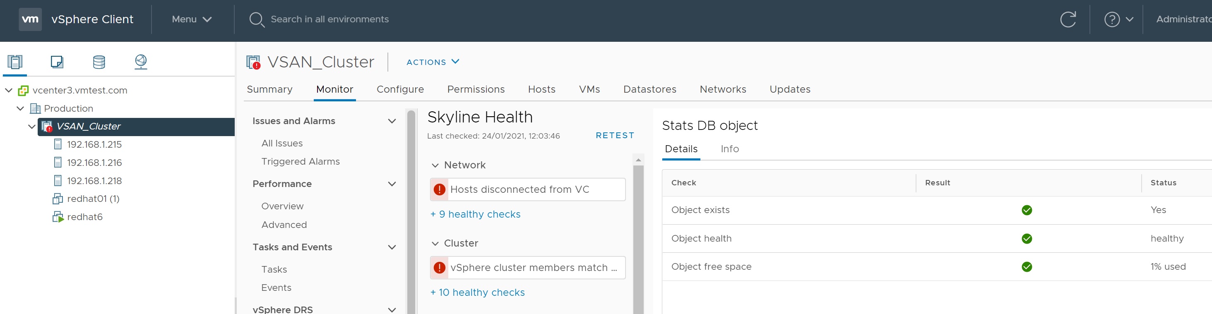Switch to VMs and Templates view icon
The height and width of the screenshot is (314, 1212).
57,62
